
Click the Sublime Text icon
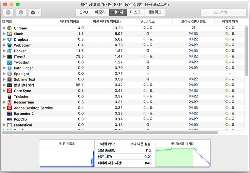[x=9, y=80]
